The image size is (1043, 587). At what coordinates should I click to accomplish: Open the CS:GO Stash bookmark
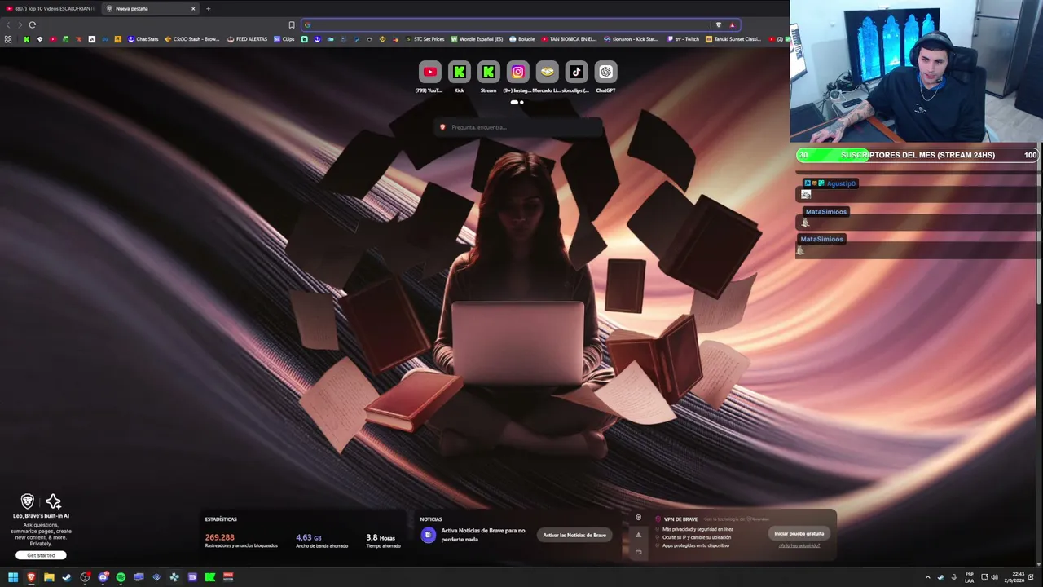(x=192, y=39)
